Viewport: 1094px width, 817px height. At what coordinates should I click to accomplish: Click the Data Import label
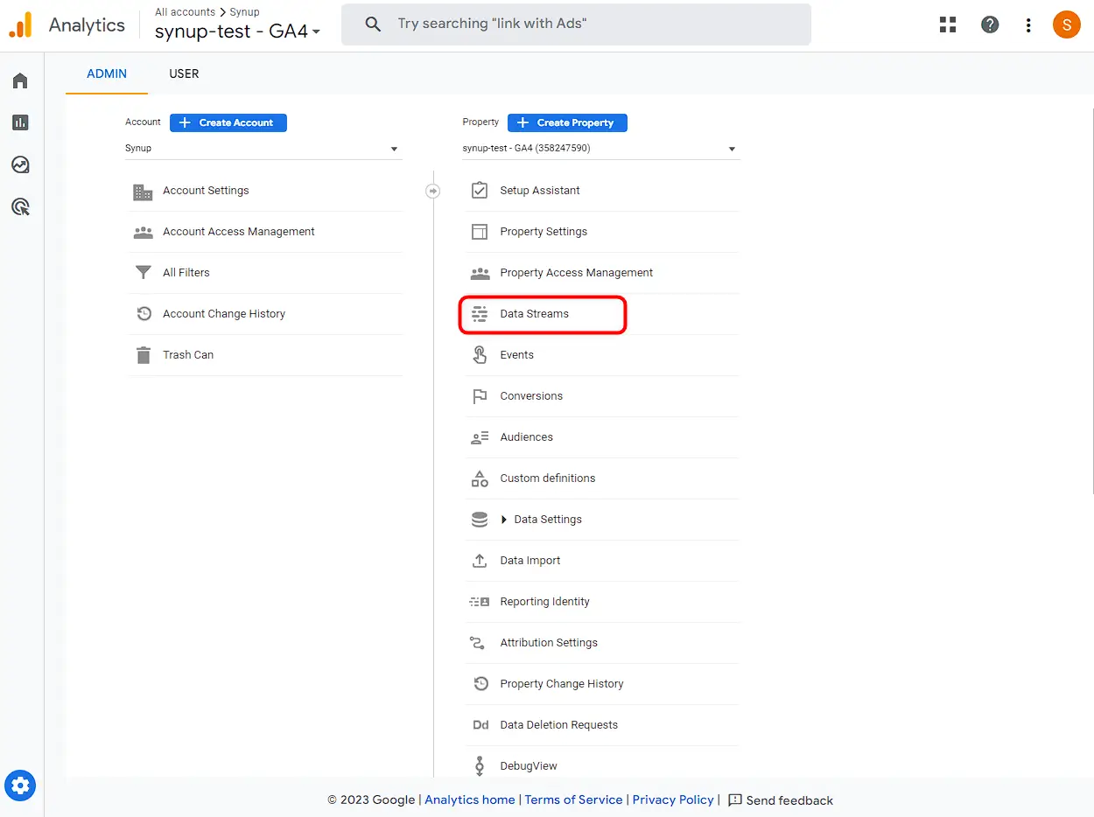pyautogui.click(x=530, y=561)
